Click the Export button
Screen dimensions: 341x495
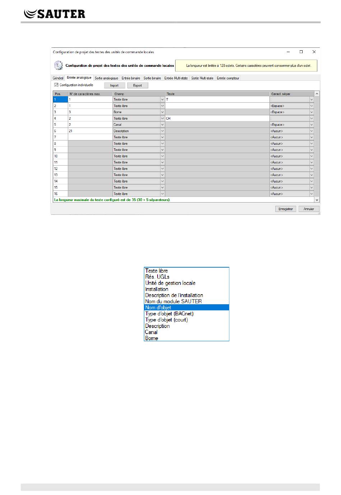pyautogui.click(x=137, y=85)
